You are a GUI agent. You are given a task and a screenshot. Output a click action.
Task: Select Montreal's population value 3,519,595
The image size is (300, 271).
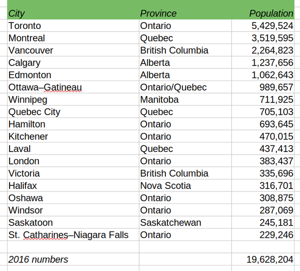click(263, 38)
